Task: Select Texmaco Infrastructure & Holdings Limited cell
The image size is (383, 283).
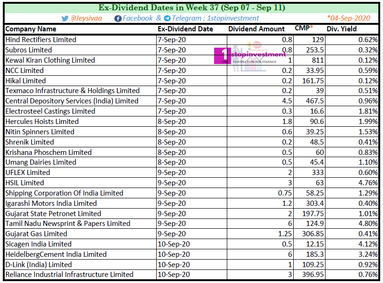Action: click(x=80, y=91)
